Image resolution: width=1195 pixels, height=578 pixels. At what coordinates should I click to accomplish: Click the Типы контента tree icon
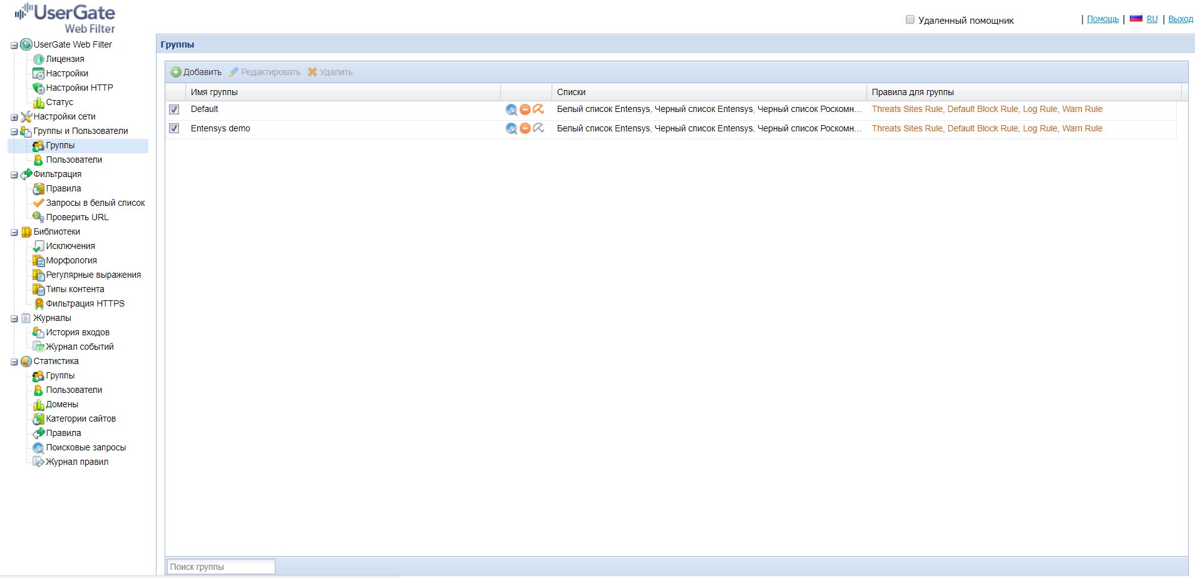(x=39, y=290)
